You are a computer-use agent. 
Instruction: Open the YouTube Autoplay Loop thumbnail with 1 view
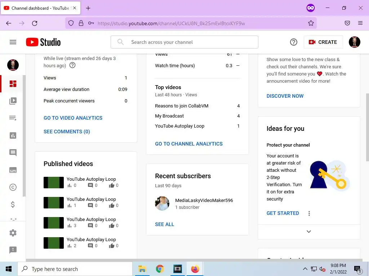tap(54, 203)
